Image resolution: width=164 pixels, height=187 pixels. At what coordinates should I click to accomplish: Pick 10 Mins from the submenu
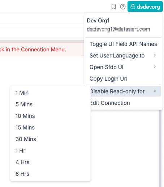50,116
